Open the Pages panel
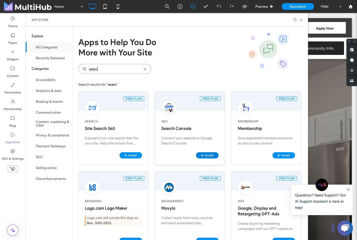Viewport: 357px width, 240px height. click(13, 39)
